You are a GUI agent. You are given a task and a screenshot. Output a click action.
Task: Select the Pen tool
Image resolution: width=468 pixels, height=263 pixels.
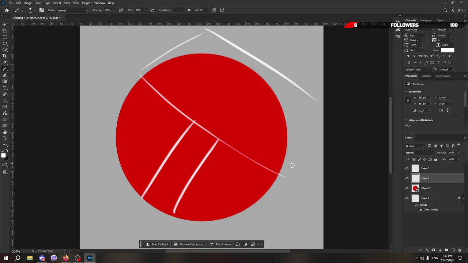[x=5, y=94]
